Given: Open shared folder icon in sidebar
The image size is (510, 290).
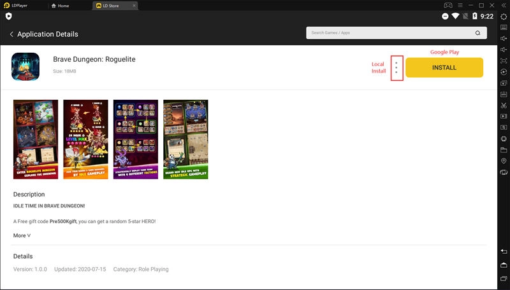Looking at the screenshot, I should 504,150.
